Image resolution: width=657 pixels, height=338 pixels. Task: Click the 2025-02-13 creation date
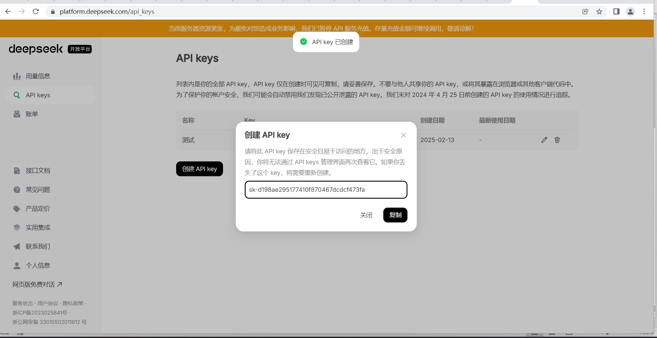(x=437, y=140)
